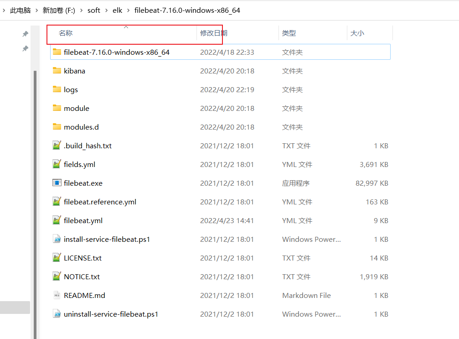Viewport: 459px width, 339px height.
Task: Click filebeat-7.16.0-windows-x86_64 in the address breadcrumb
Action: coord(187,10)
